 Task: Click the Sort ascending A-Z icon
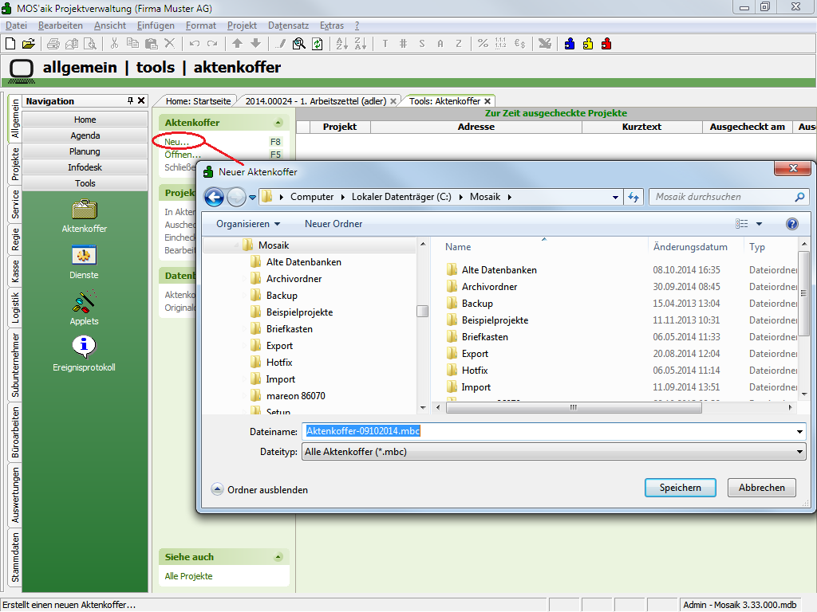[x=341, y=44]
